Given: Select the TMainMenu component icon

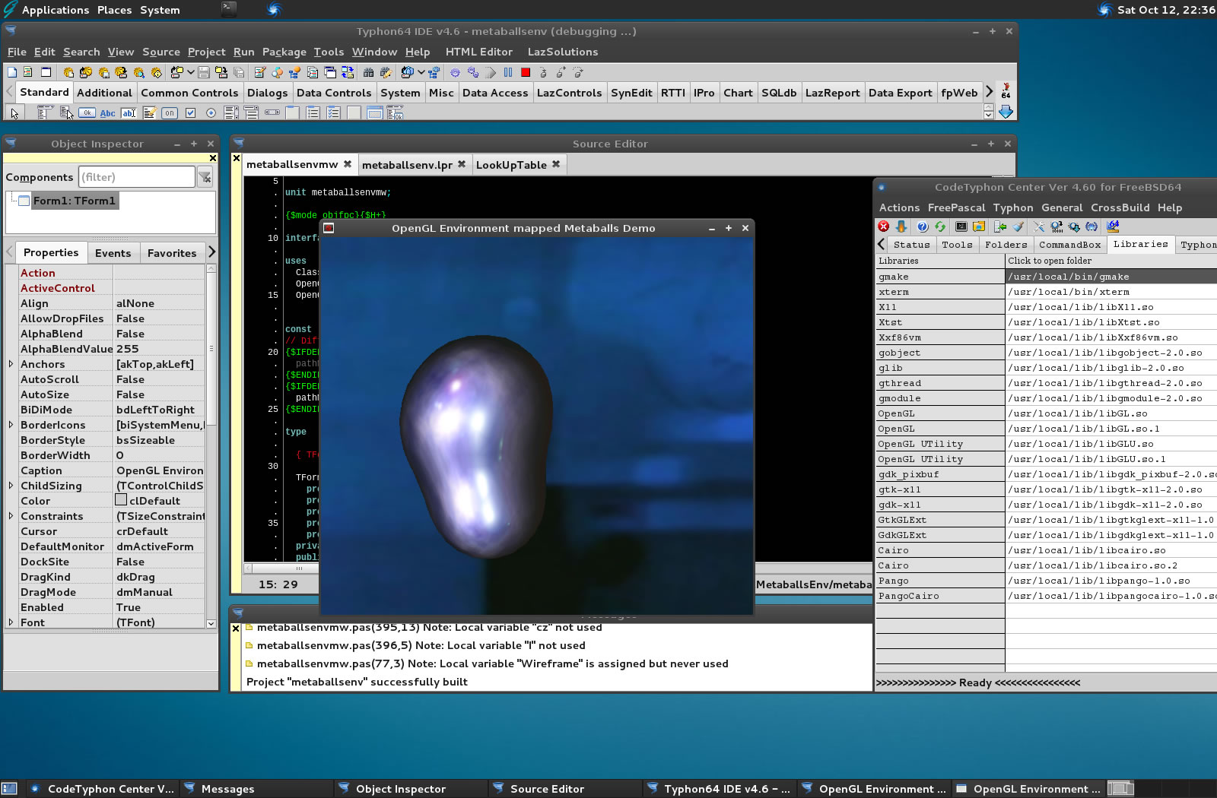Looking at the screenshot, I should pos(45,112).
